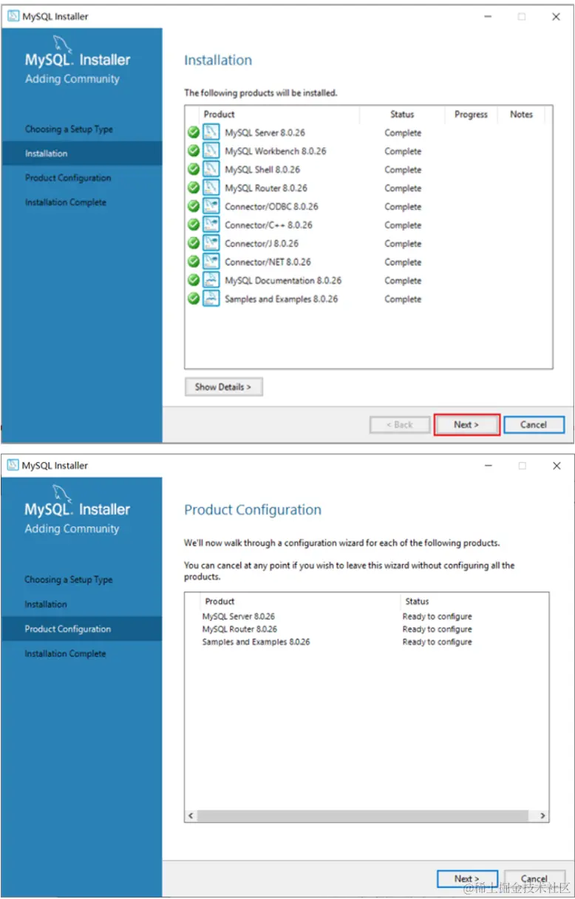Click green checkmark beside MySQL Workbench 8.0.26
Image resolution: width=575 pixels, height=899 pixels.
pos(194,151)
